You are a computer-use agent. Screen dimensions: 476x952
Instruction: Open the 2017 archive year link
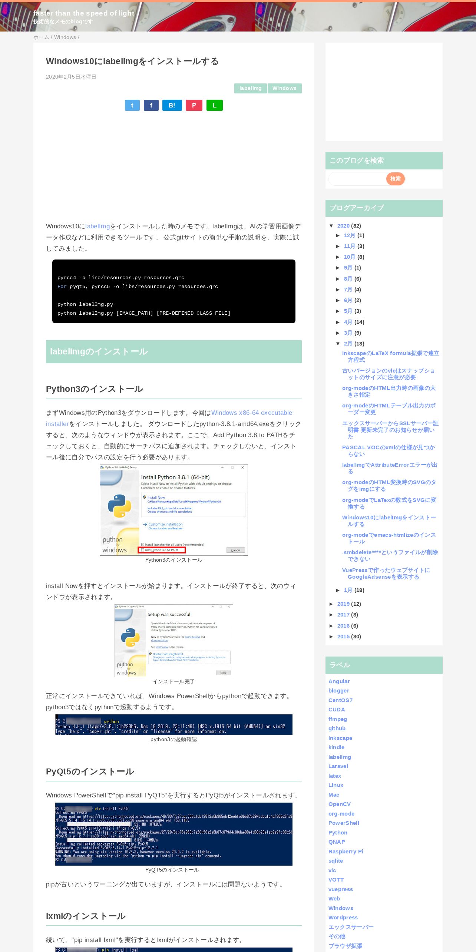click(343, 615)
